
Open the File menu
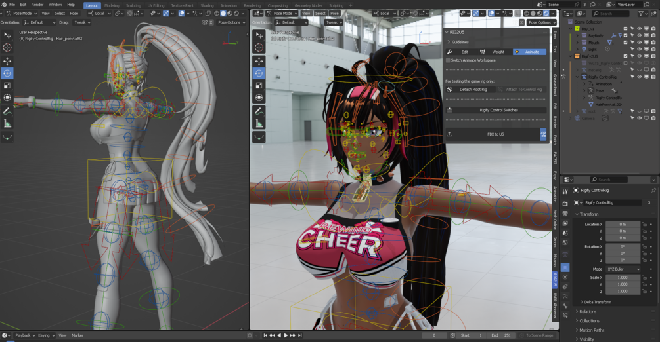click(x=12, y=4)
